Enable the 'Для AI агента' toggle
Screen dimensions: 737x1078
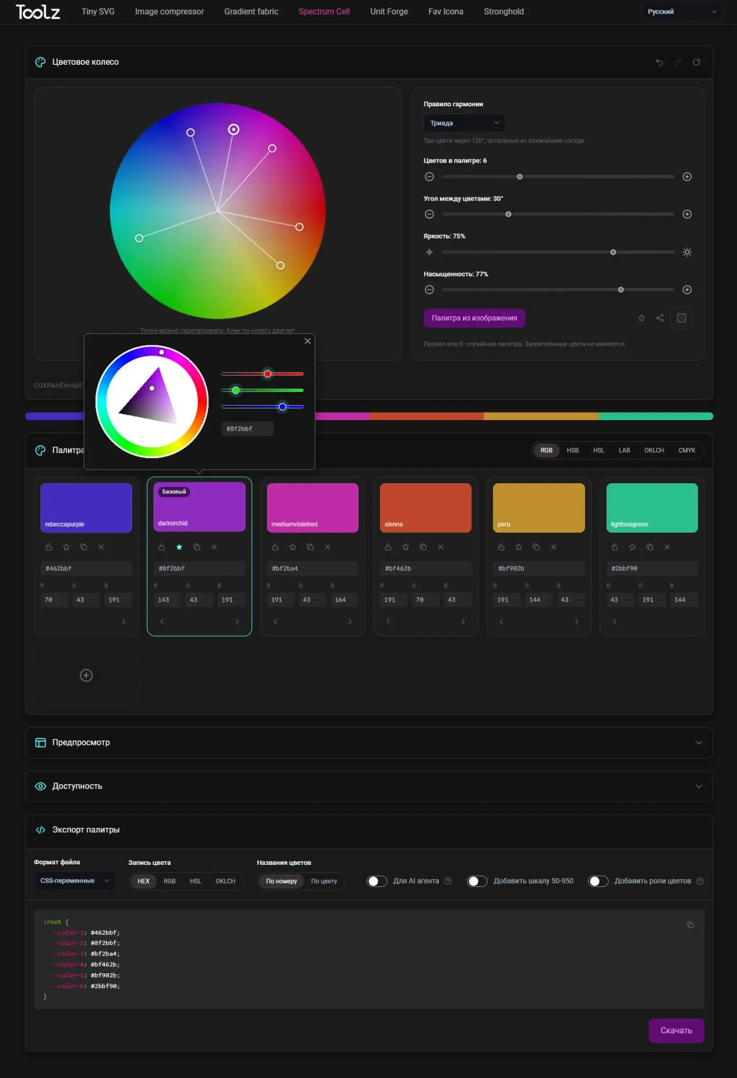377,881
